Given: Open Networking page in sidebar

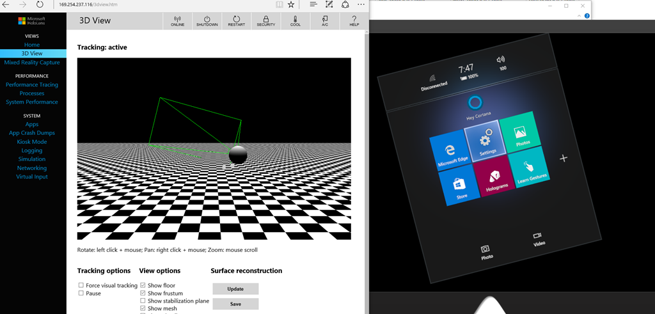Looking at the screenshot, I should tap(32, 168).
